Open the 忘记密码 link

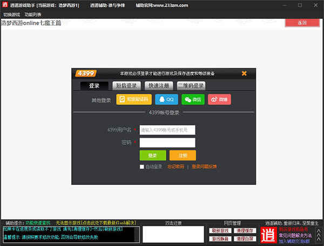tap(175, 166)
